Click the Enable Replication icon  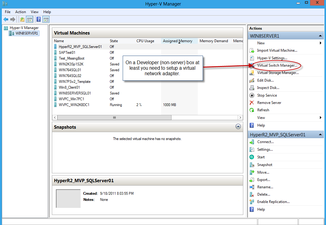pyautogui.click(x=252, y=202)
